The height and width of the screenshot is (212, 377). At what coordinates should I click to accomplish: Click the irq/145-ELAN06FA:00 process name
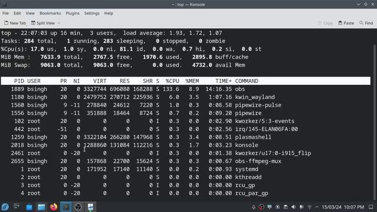click(266, 129)
